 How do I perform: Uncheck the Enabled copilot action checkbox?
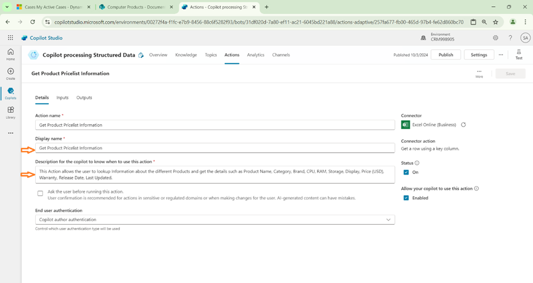(406, 198)
